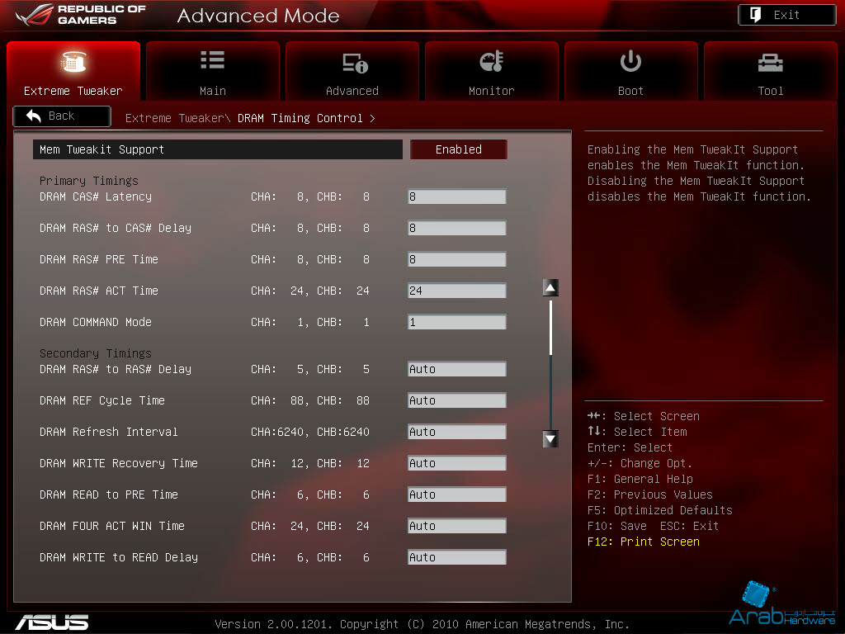
Task: Open DRAM READ to PRE Time Auto field
Action: tap(457, 494)
